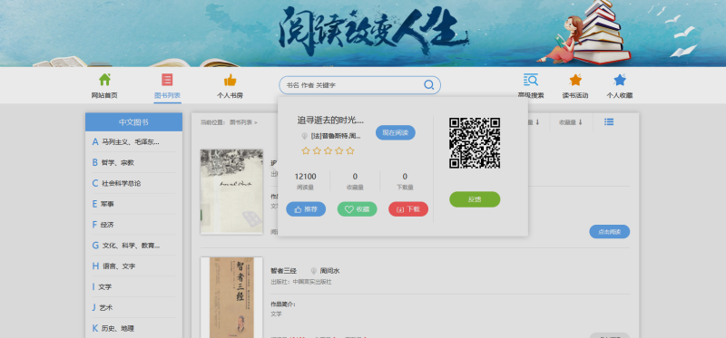Open category G 文化、科学、教育...

coord(133,246)
